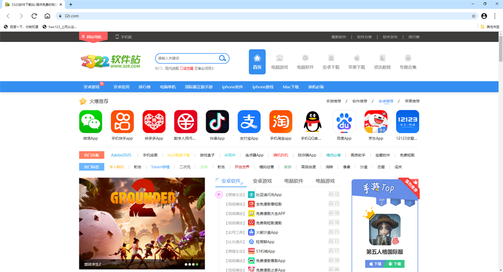
Task: Open the 百度App paw icon
Action: [344, 121]
